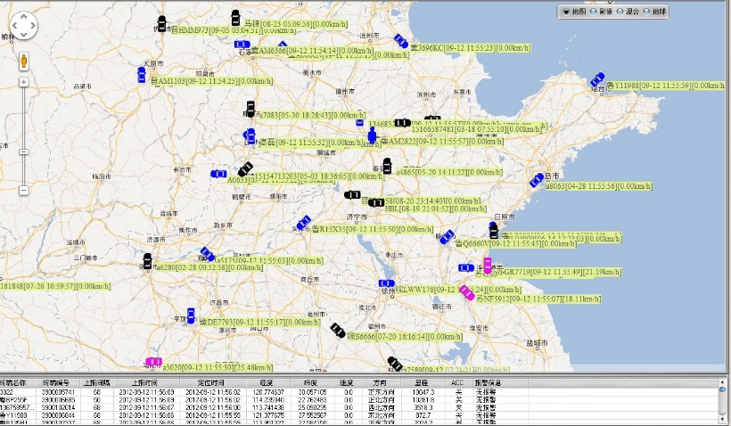This screenshot has width=731, height=426.
Task: Select the 地图 map view radio button
Action: click(569, 12)
